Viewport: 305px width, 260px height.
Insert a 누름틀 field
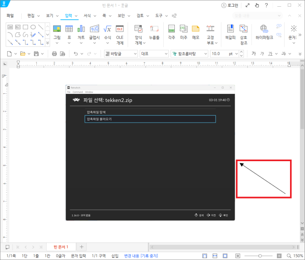point(154,29)
